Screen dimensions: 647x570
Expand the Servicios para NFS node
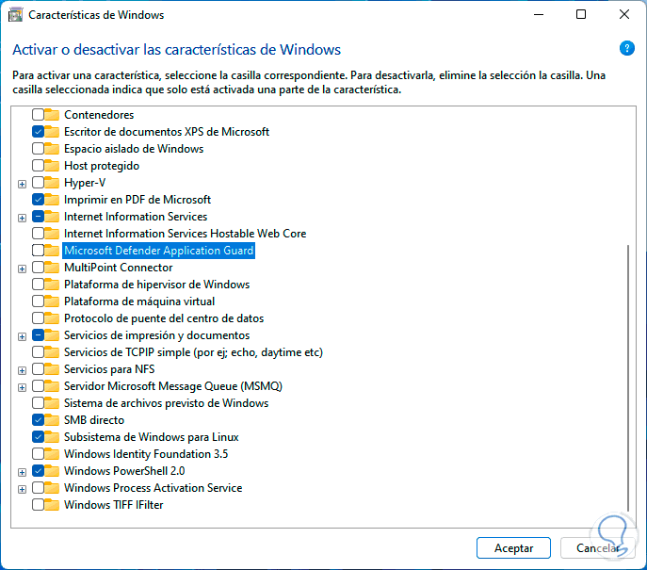pos(23,370)
